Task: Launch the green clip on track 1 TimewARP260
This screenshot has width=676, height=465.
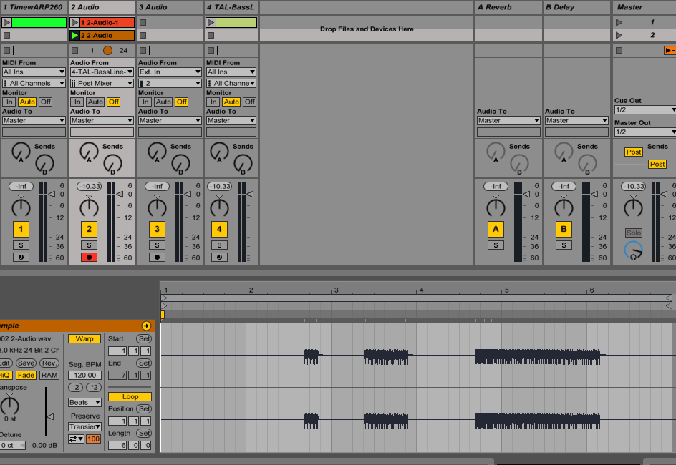Action: click(x=7, y=22)
